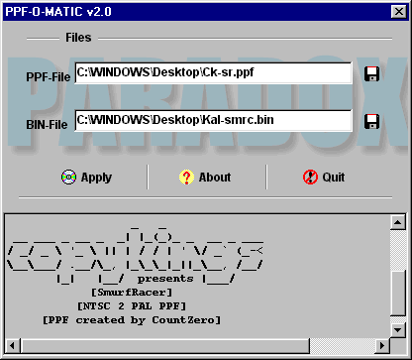
Task: Click the CD icon next to Apply
Action: pyautogui.click(x=68, y=178)
